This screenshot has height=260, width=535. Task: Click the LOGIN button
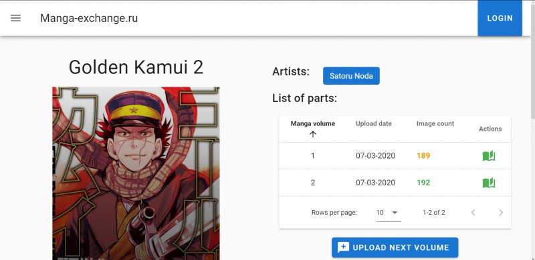[x=500, y=19]
